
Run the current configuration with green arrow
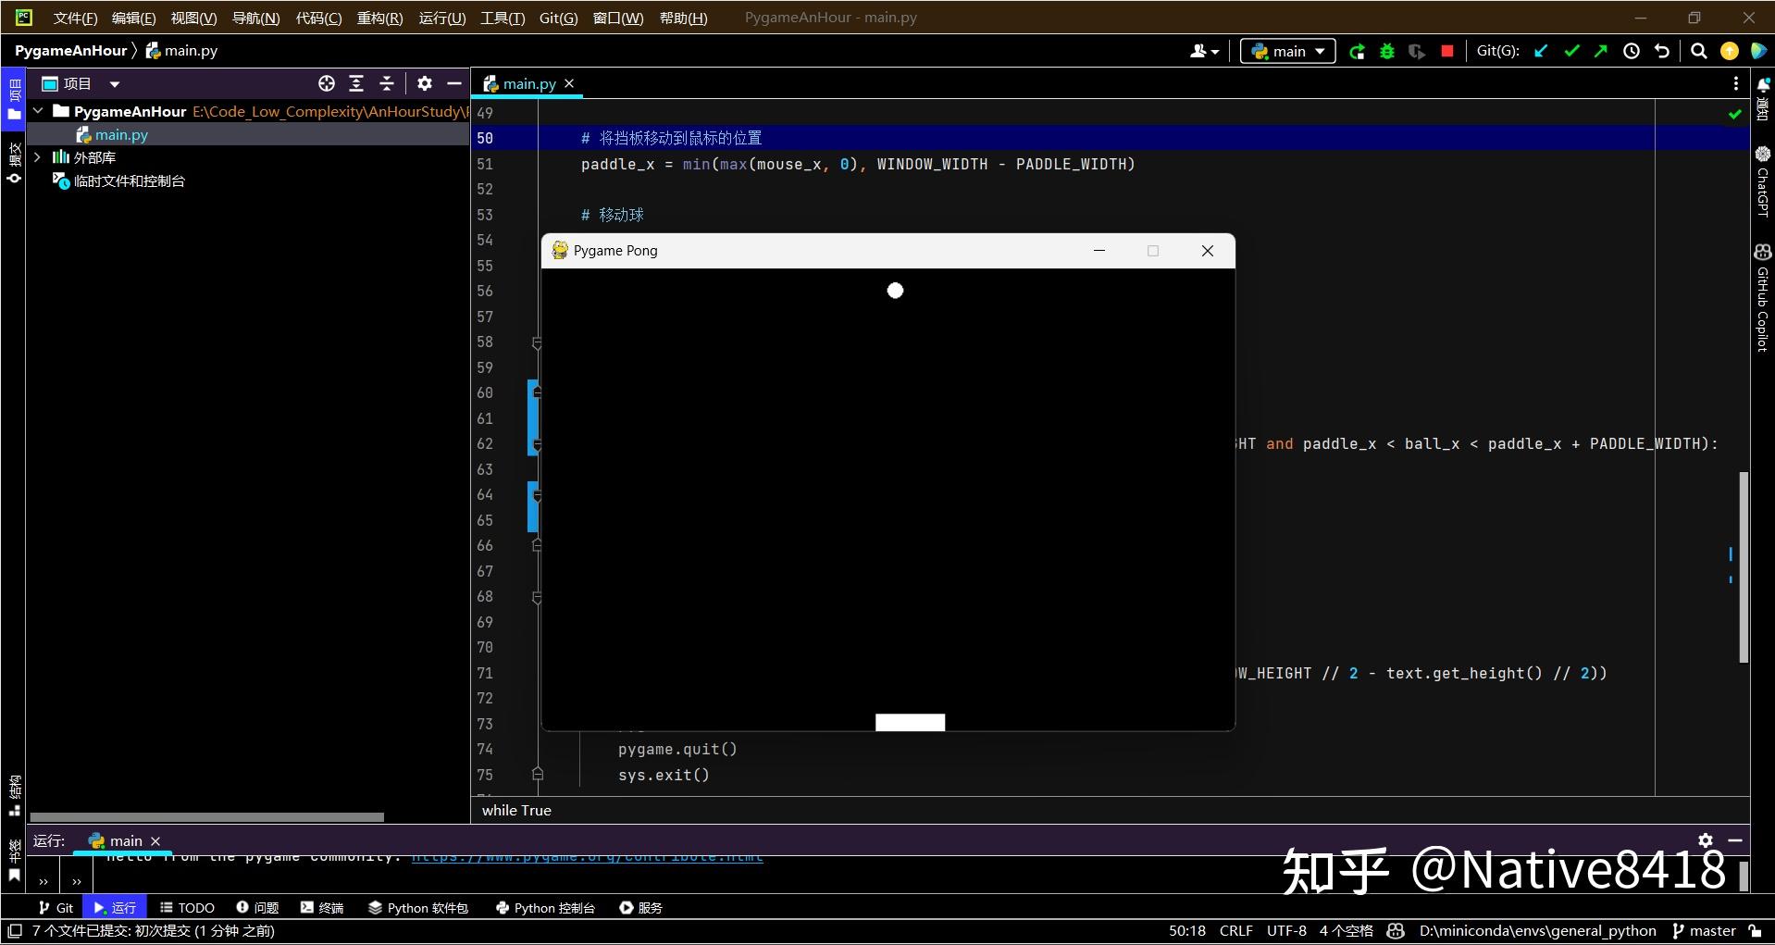(1357, 51)
